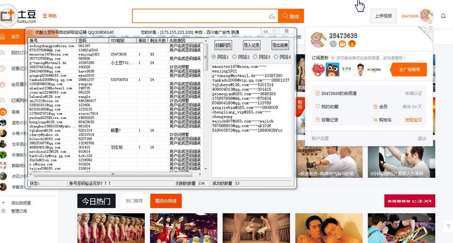The image size is (453, 243).
Task: Click the channel avatar beside 韩剧吧
Action: (x=3, y=165)
